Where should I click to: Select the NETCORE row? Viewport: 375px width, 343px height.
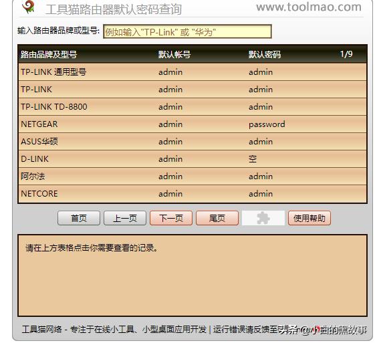pyautogui.click(x=193, y=194)
